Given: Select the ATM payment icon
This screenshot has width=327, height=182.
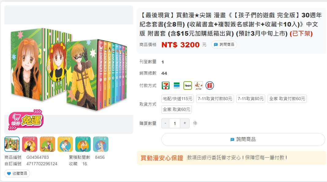Looking at the screenshot, I should 198,86.
